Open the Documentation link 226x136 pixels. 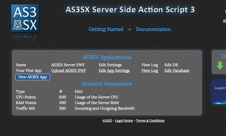click(153, 29)
